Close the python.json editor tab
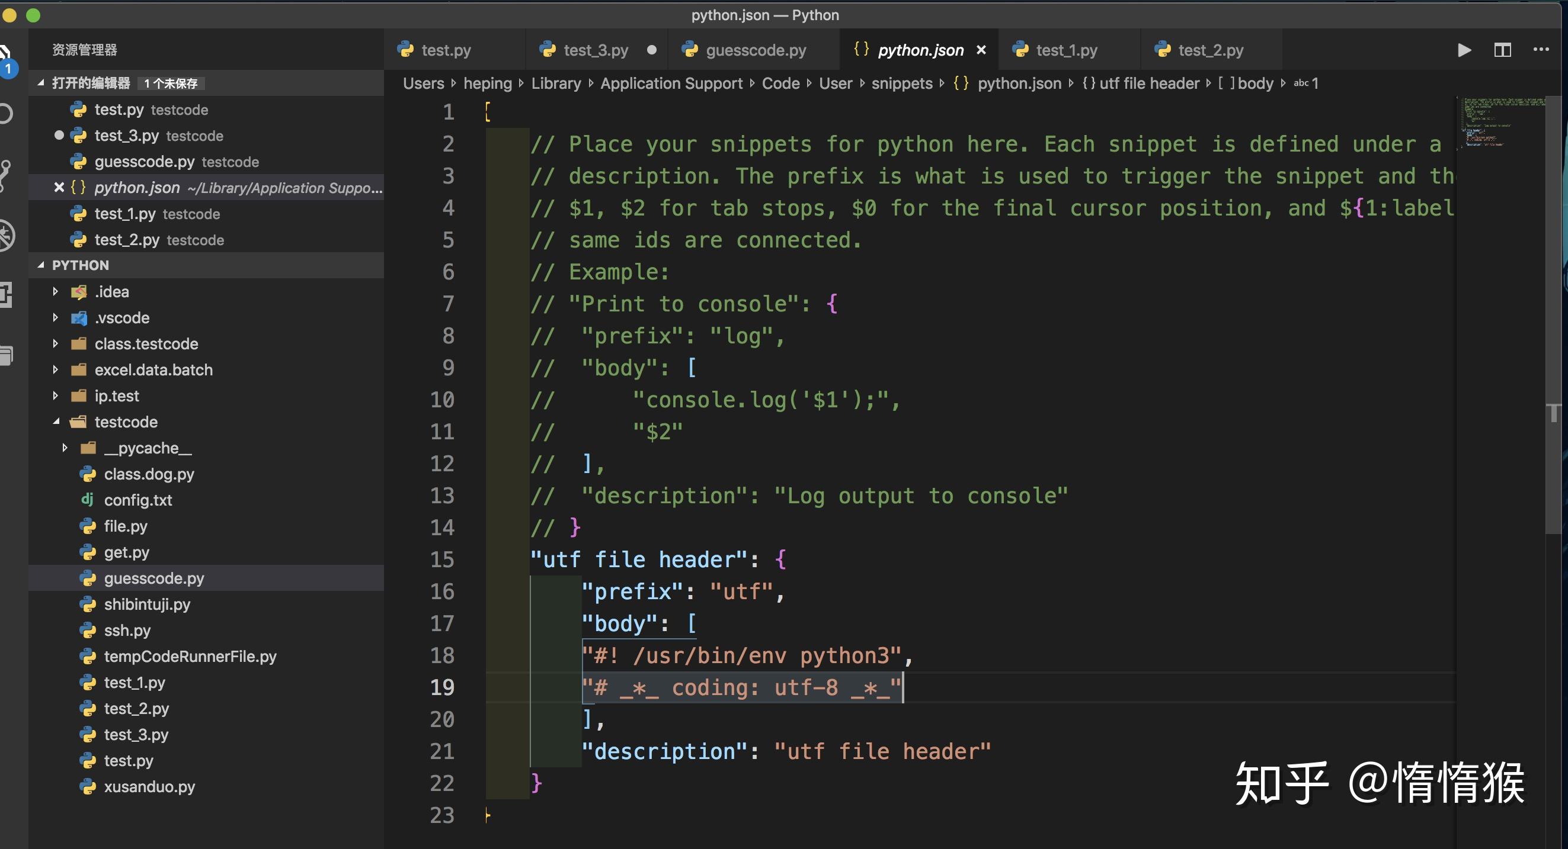 981,50
